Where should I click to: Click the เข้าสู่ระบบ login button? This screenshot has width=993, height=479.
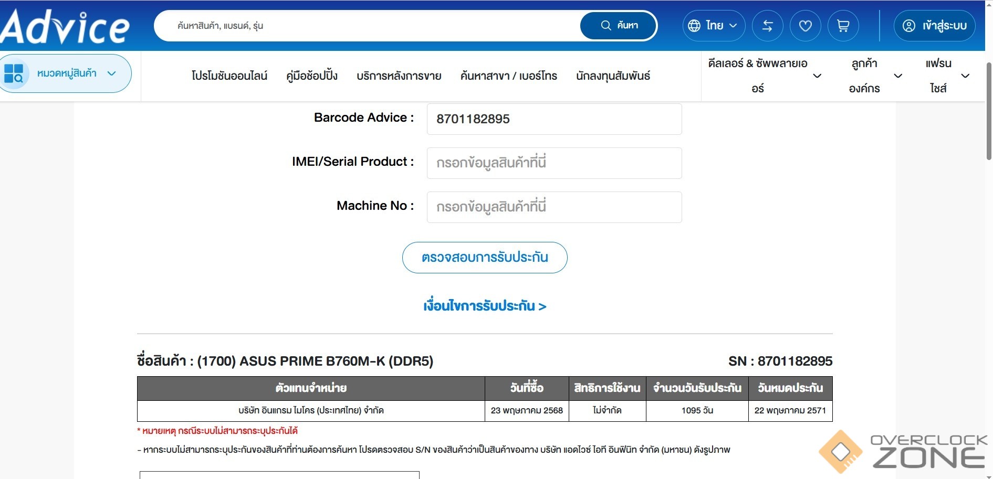click(935, 26)
